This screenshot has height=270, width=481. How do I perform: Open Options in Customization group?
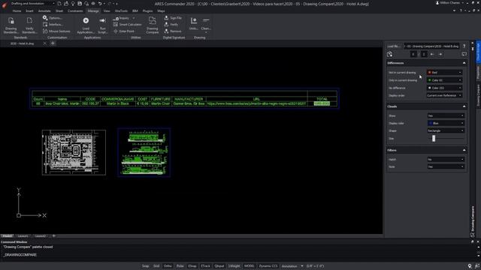tap(53, 18)
